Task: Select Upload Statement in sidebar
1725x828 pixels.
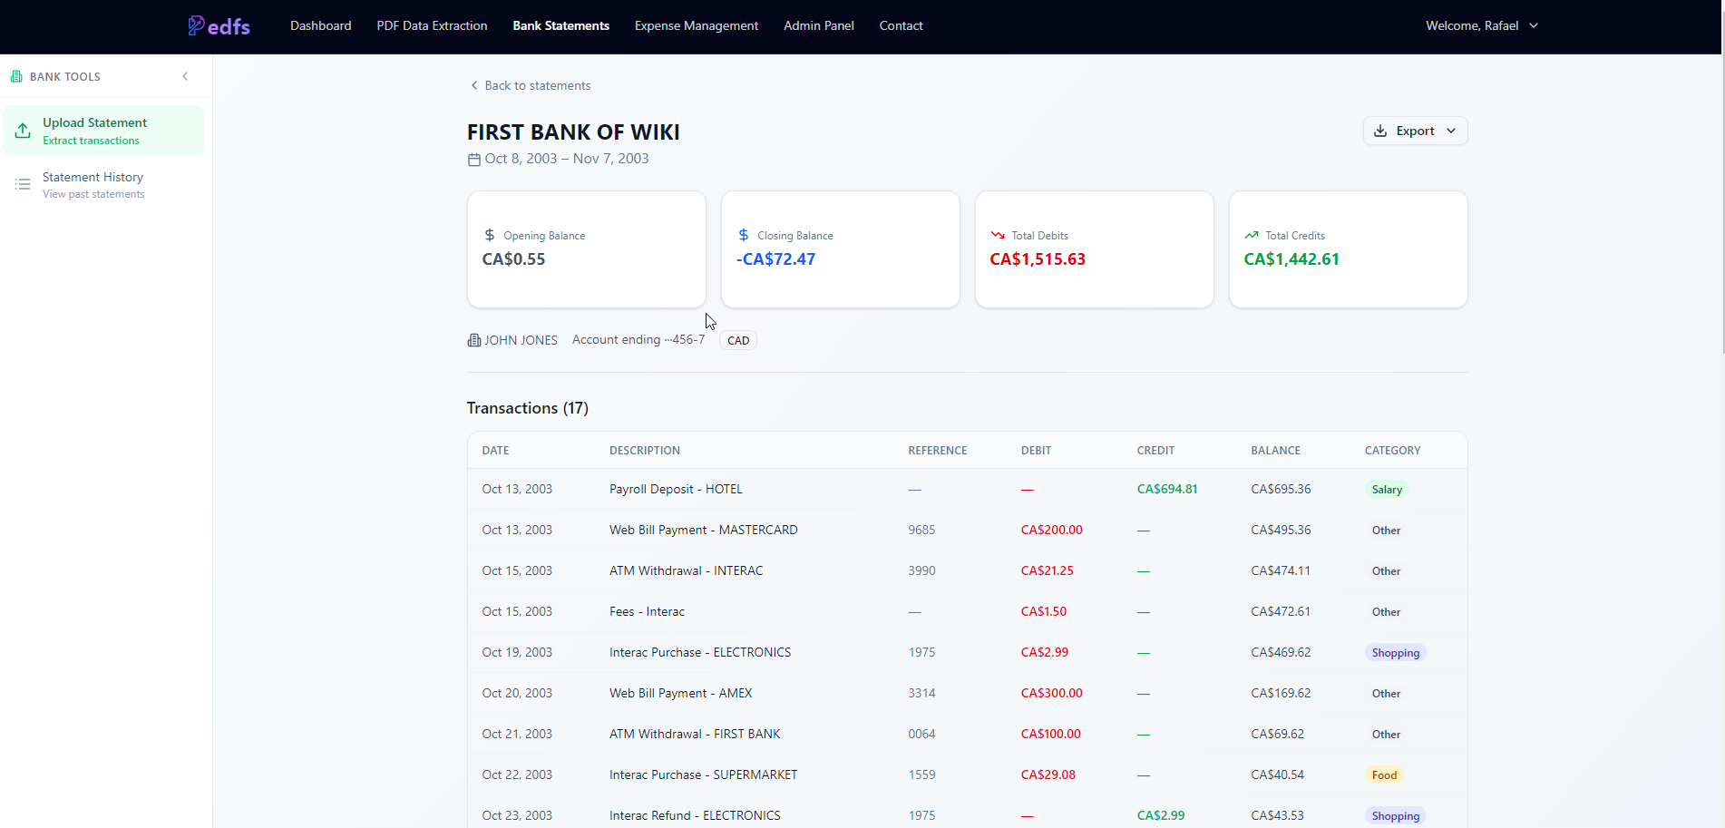Action: 103,131
